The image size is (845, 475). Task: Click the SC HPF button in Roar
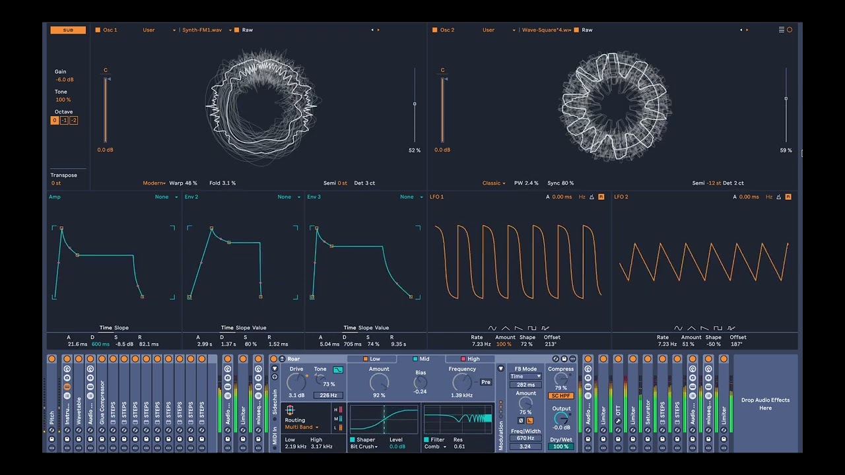(560, 396)
